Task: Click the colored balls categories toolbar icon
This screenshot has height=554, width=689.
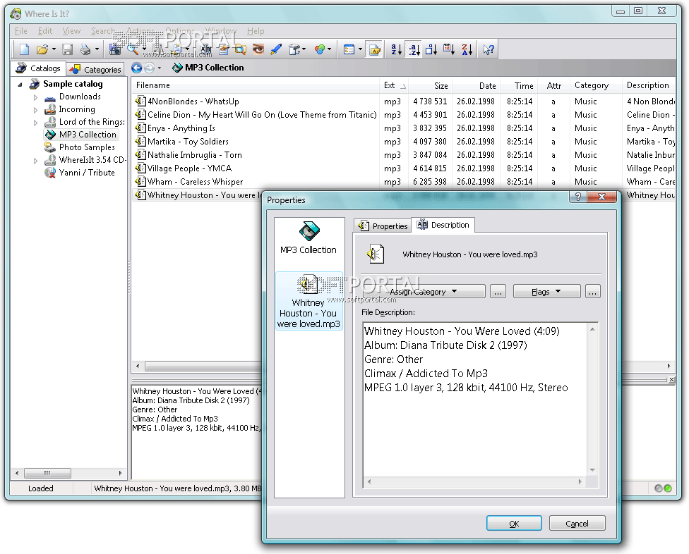Action: coord(320,49)
